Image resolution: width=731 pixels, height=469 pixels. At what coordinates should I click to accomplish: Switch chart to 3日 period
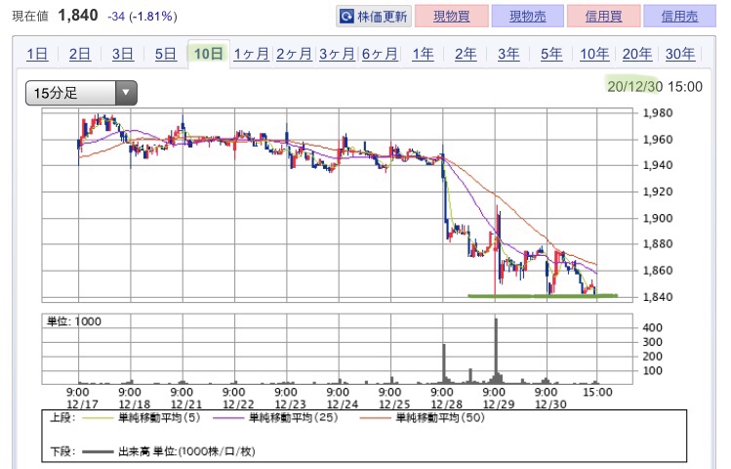click(123, 54)
